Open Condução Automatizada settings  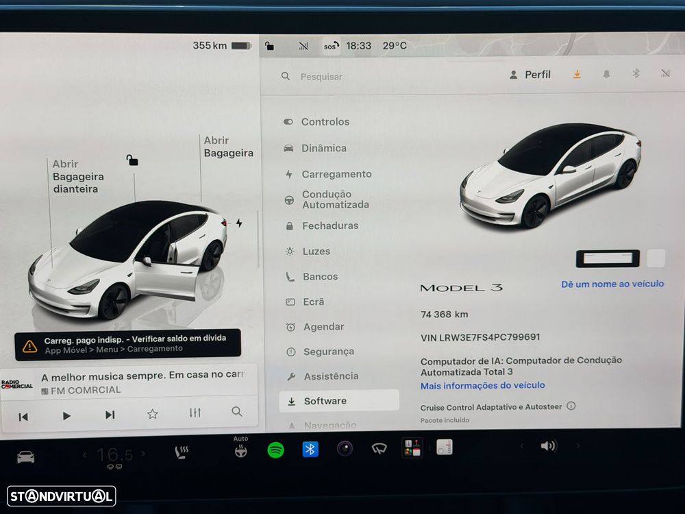(x=327, y=199)
